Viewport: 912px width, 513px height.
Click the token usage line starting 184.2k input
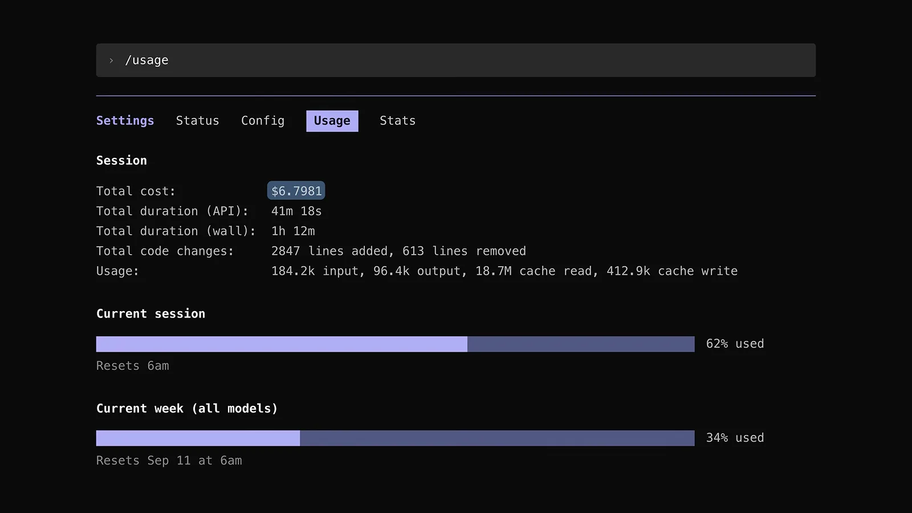tap(504, 271)
